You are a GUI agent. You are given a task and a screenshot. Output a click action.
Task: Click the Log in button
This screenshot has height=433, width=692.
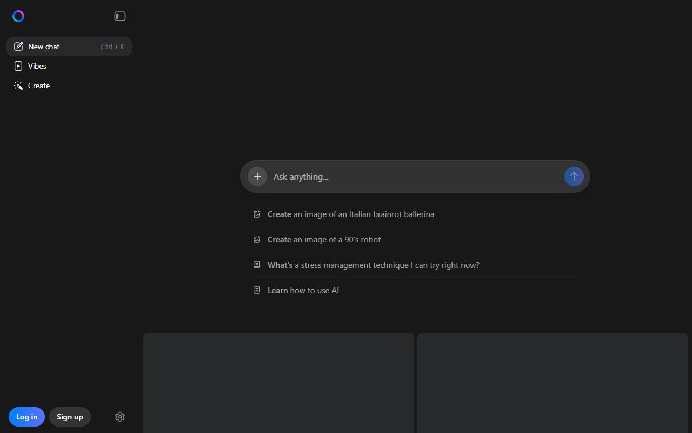26,417
